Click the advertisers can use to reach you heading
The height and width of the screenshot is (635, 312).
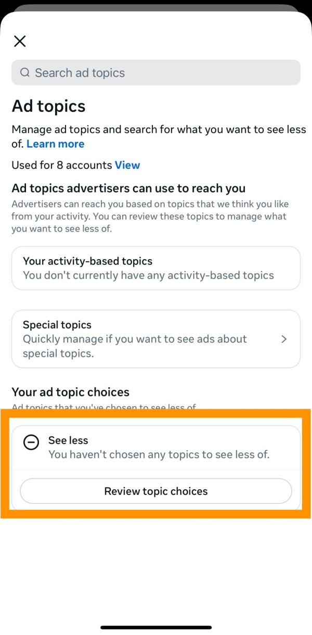128,188
